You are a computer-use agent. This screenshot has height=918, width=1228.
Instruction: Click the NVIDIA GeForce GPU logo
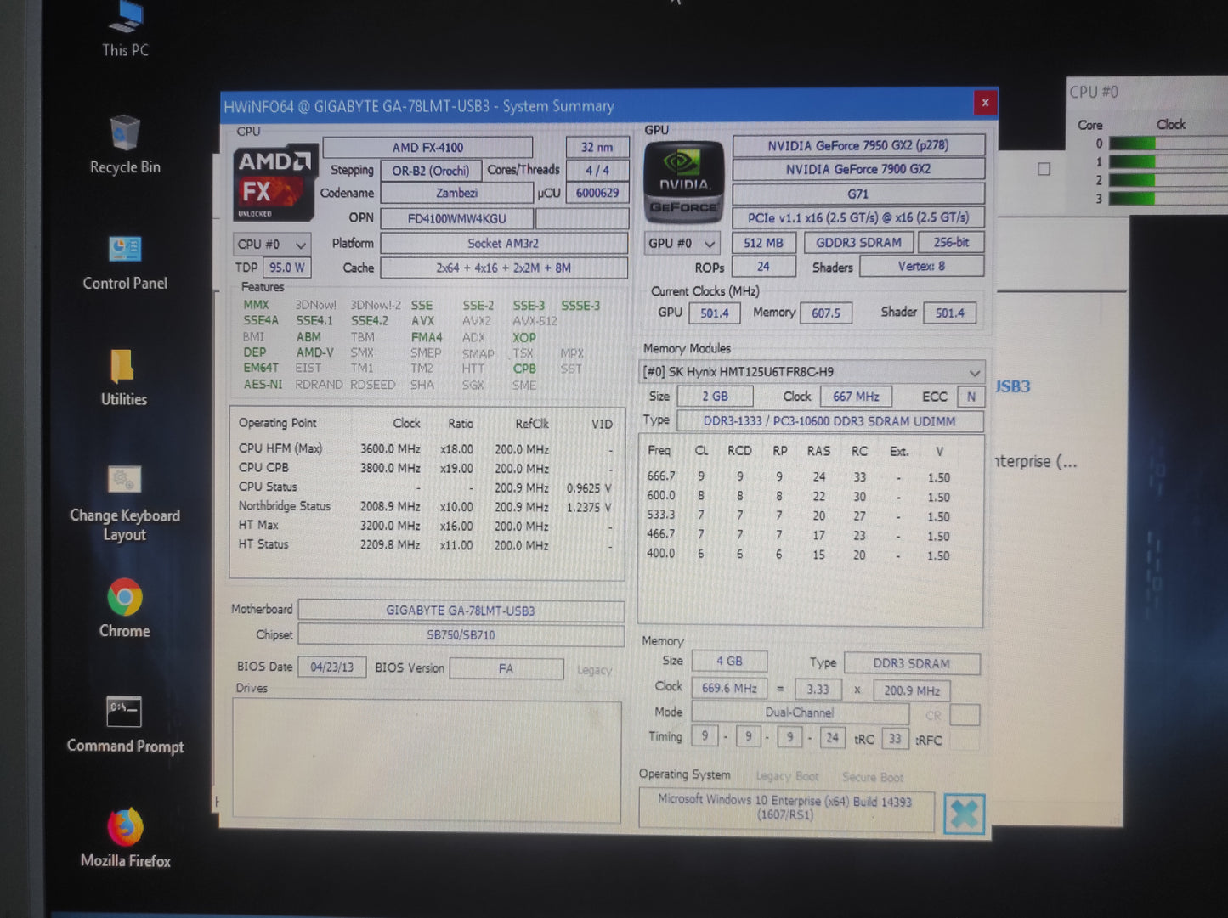tap(682, 181)
